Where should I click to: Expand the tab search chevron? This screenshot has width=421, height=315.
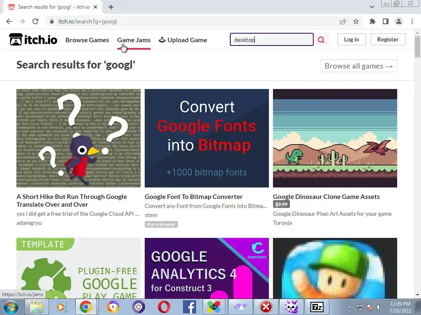372,7
